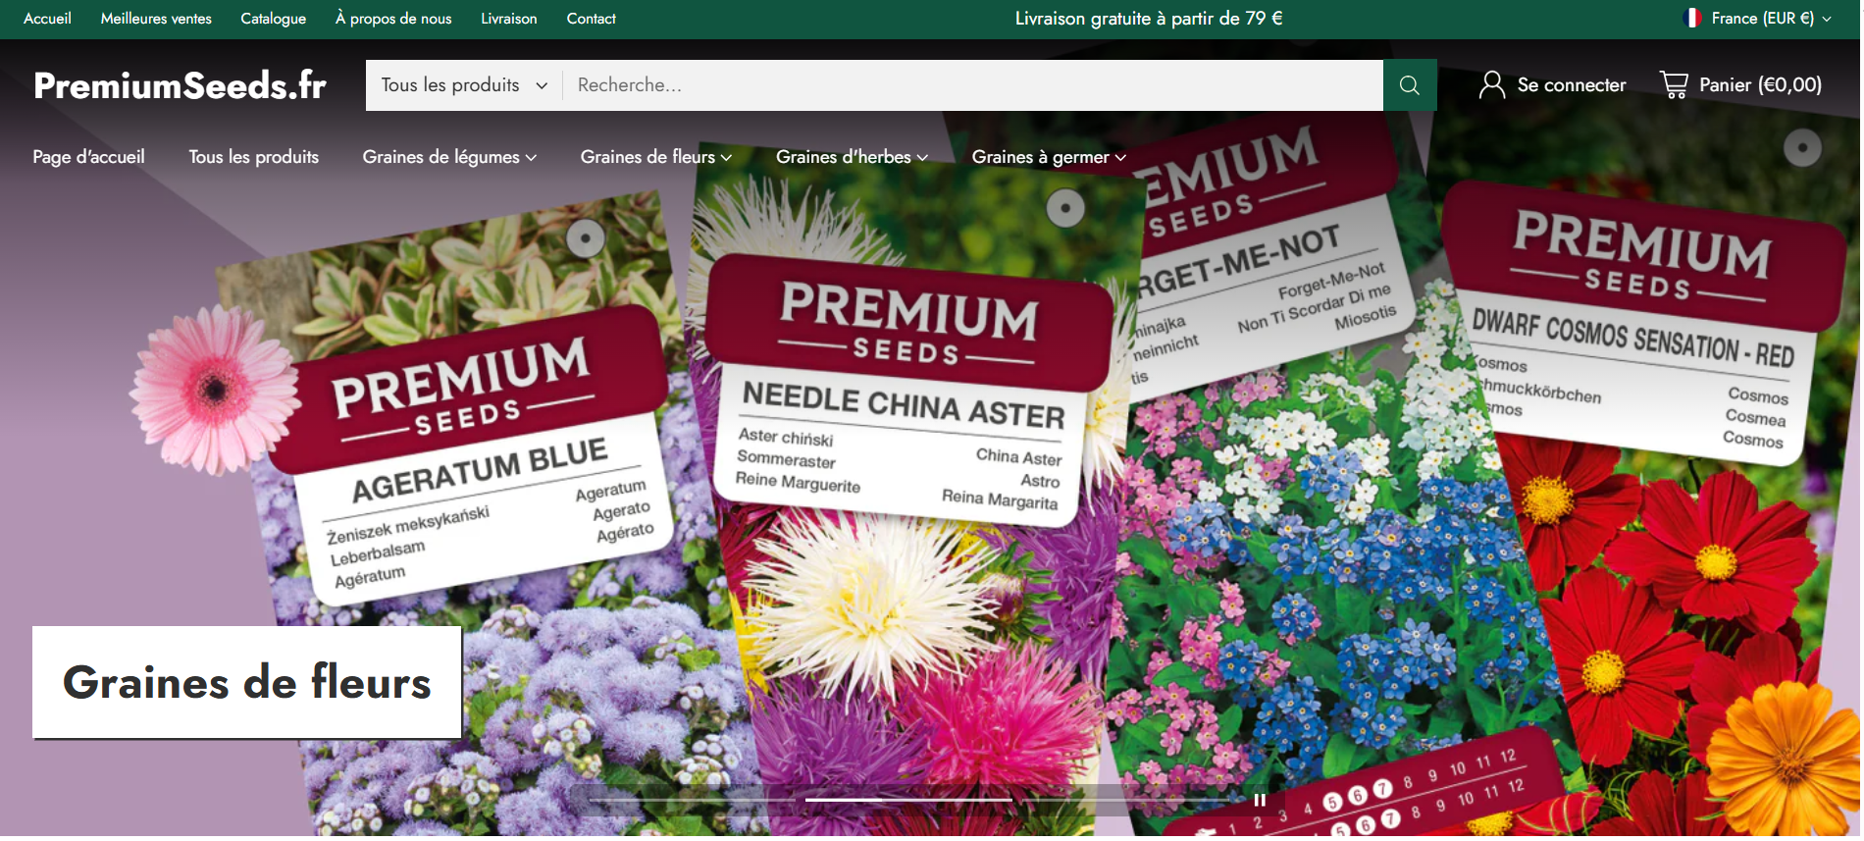Open the 'Catalogue' link
The width and height of the screenshot is (1864, 841).
tap(273, 19)
